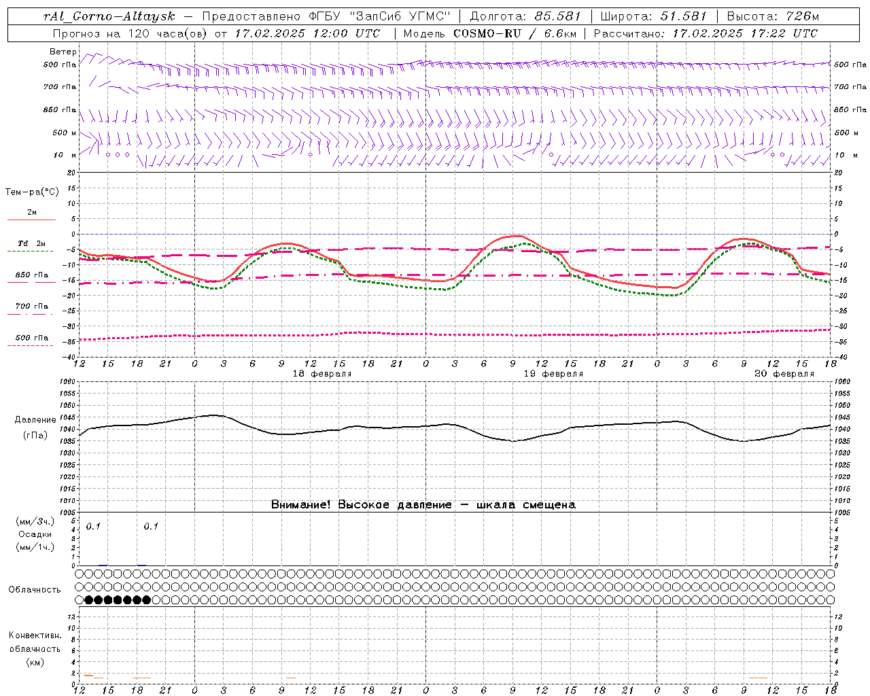
Task: Select the "Td 2м" dew point legend entry
Action: tap(32, 243)
